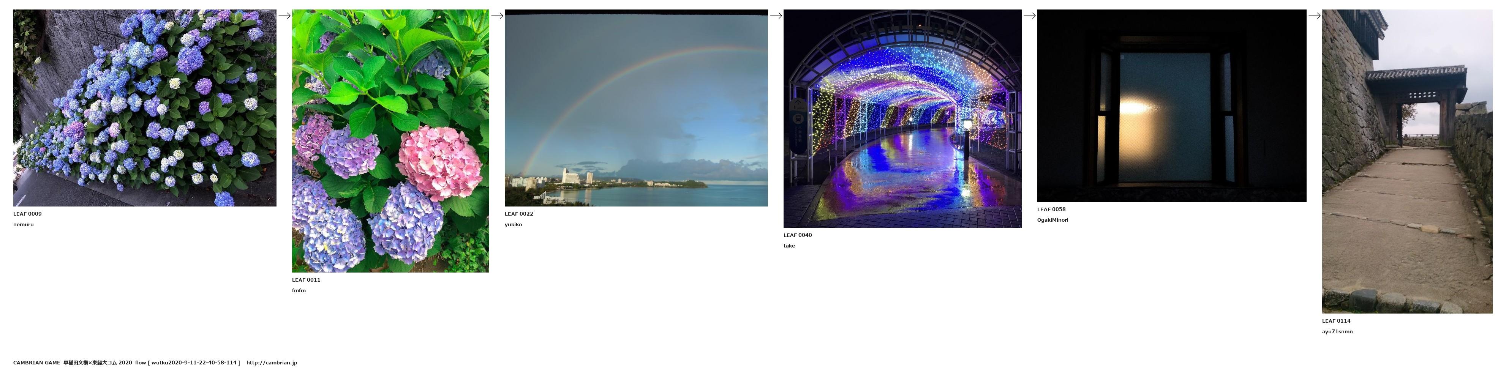Select author name OgakiMinori

pyautogui.click(x=1052, y=219)
